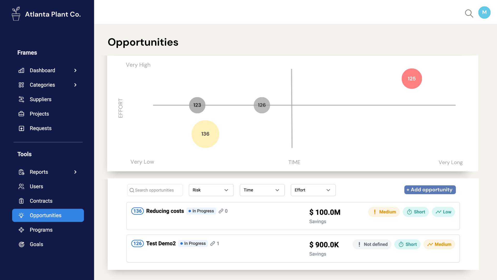Click the Atlanta Plant Co. plant logo

pyautogui.click(x=16, y=14)
